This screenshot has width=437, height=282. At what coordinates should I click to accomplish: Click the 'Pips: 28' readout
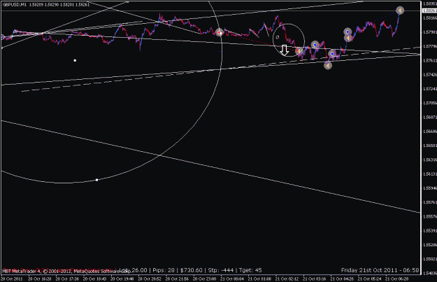point(164,270)
